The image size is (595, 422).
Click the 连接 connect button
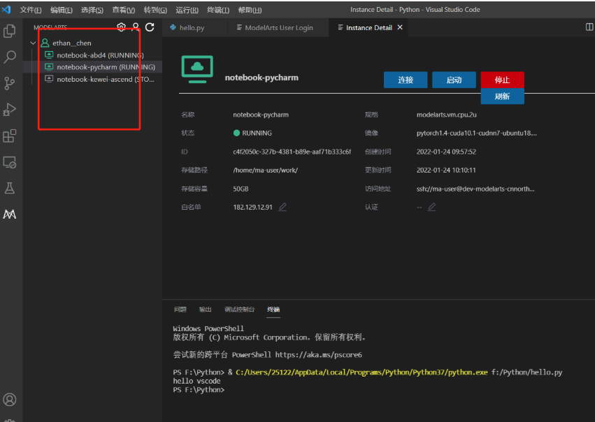pos(406,80)
